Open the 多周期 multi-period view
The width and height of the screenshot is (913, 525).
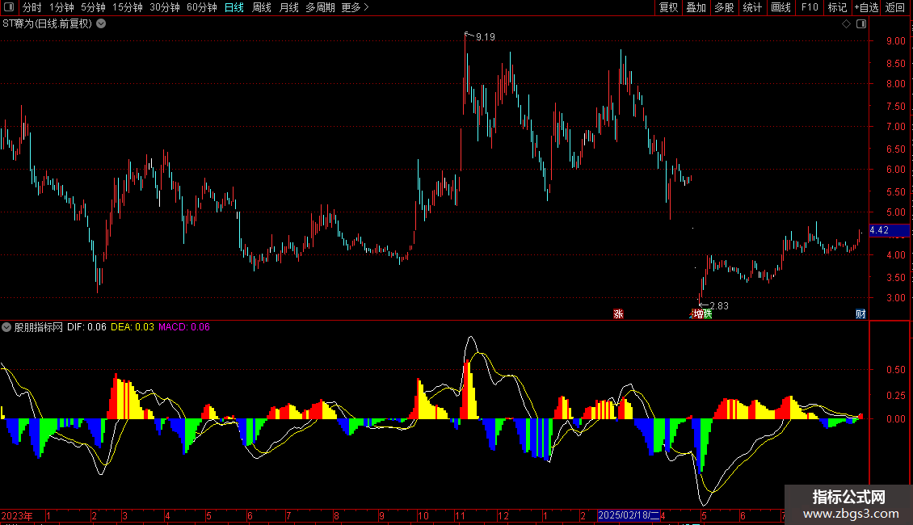pyautogui.click(x=320, y=7)
